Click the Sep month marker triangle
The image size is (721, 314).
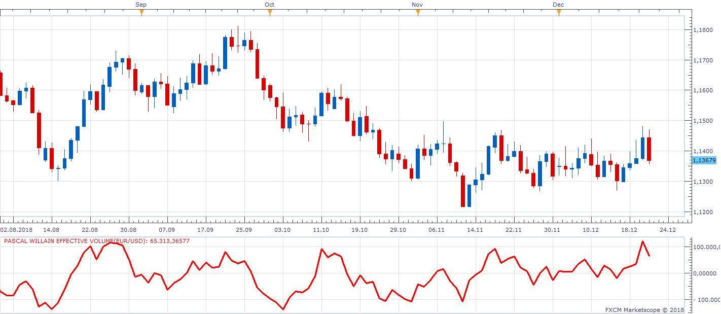point(141,13)
